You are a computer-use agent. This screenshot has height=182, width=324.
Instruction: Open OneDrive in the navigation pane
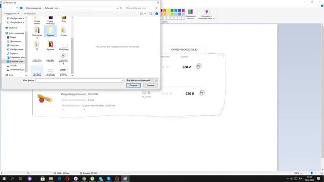pos(12,28)
